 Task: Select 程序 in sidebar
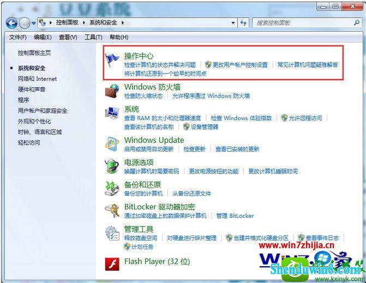(x=23, y=100)
